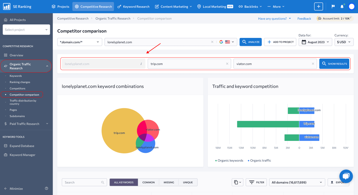Screen dimensions: 358x195
Task: Switch to COMMON keywords tab
Action: pos(149,182)
